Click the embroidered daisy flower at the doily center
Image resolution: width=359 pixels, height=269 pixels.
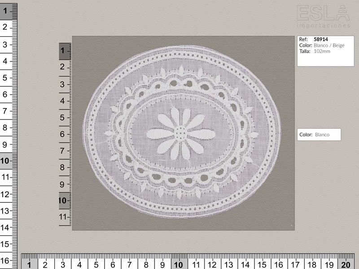point(181,134)
